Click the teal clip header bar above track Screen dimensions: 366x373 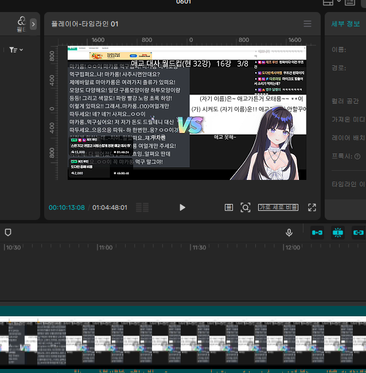[x=183, y=311]
